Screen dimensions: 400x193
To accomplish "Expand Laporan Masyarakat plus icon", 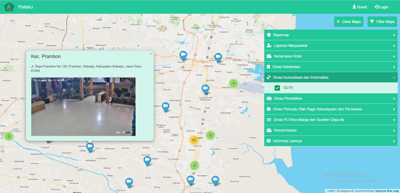I will (x=394, y=46).
